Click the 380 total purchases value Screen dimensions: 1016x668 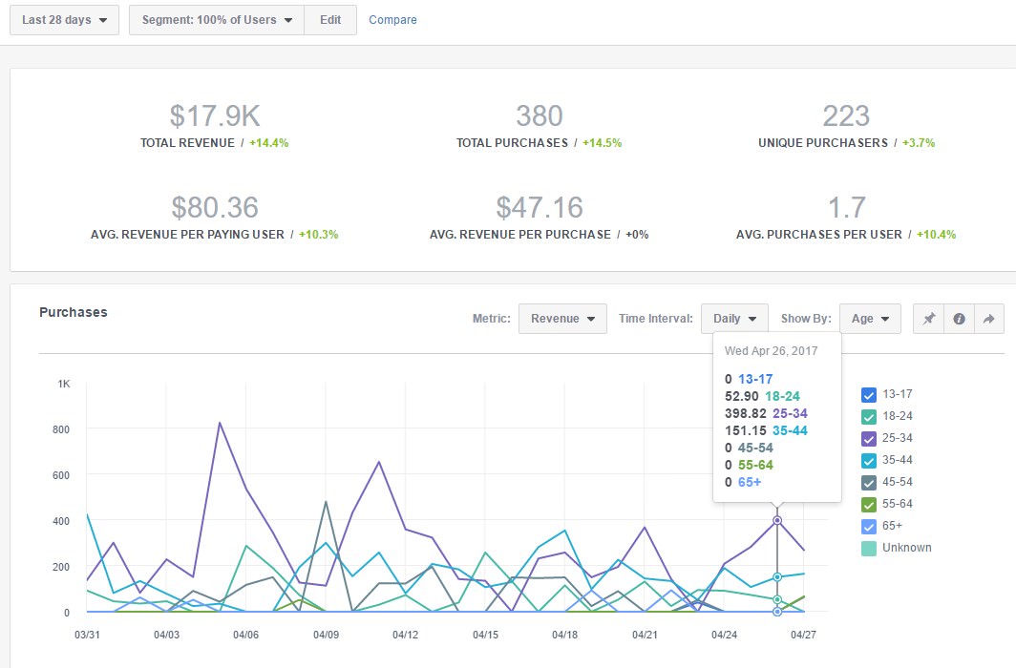tap(540, 115)
